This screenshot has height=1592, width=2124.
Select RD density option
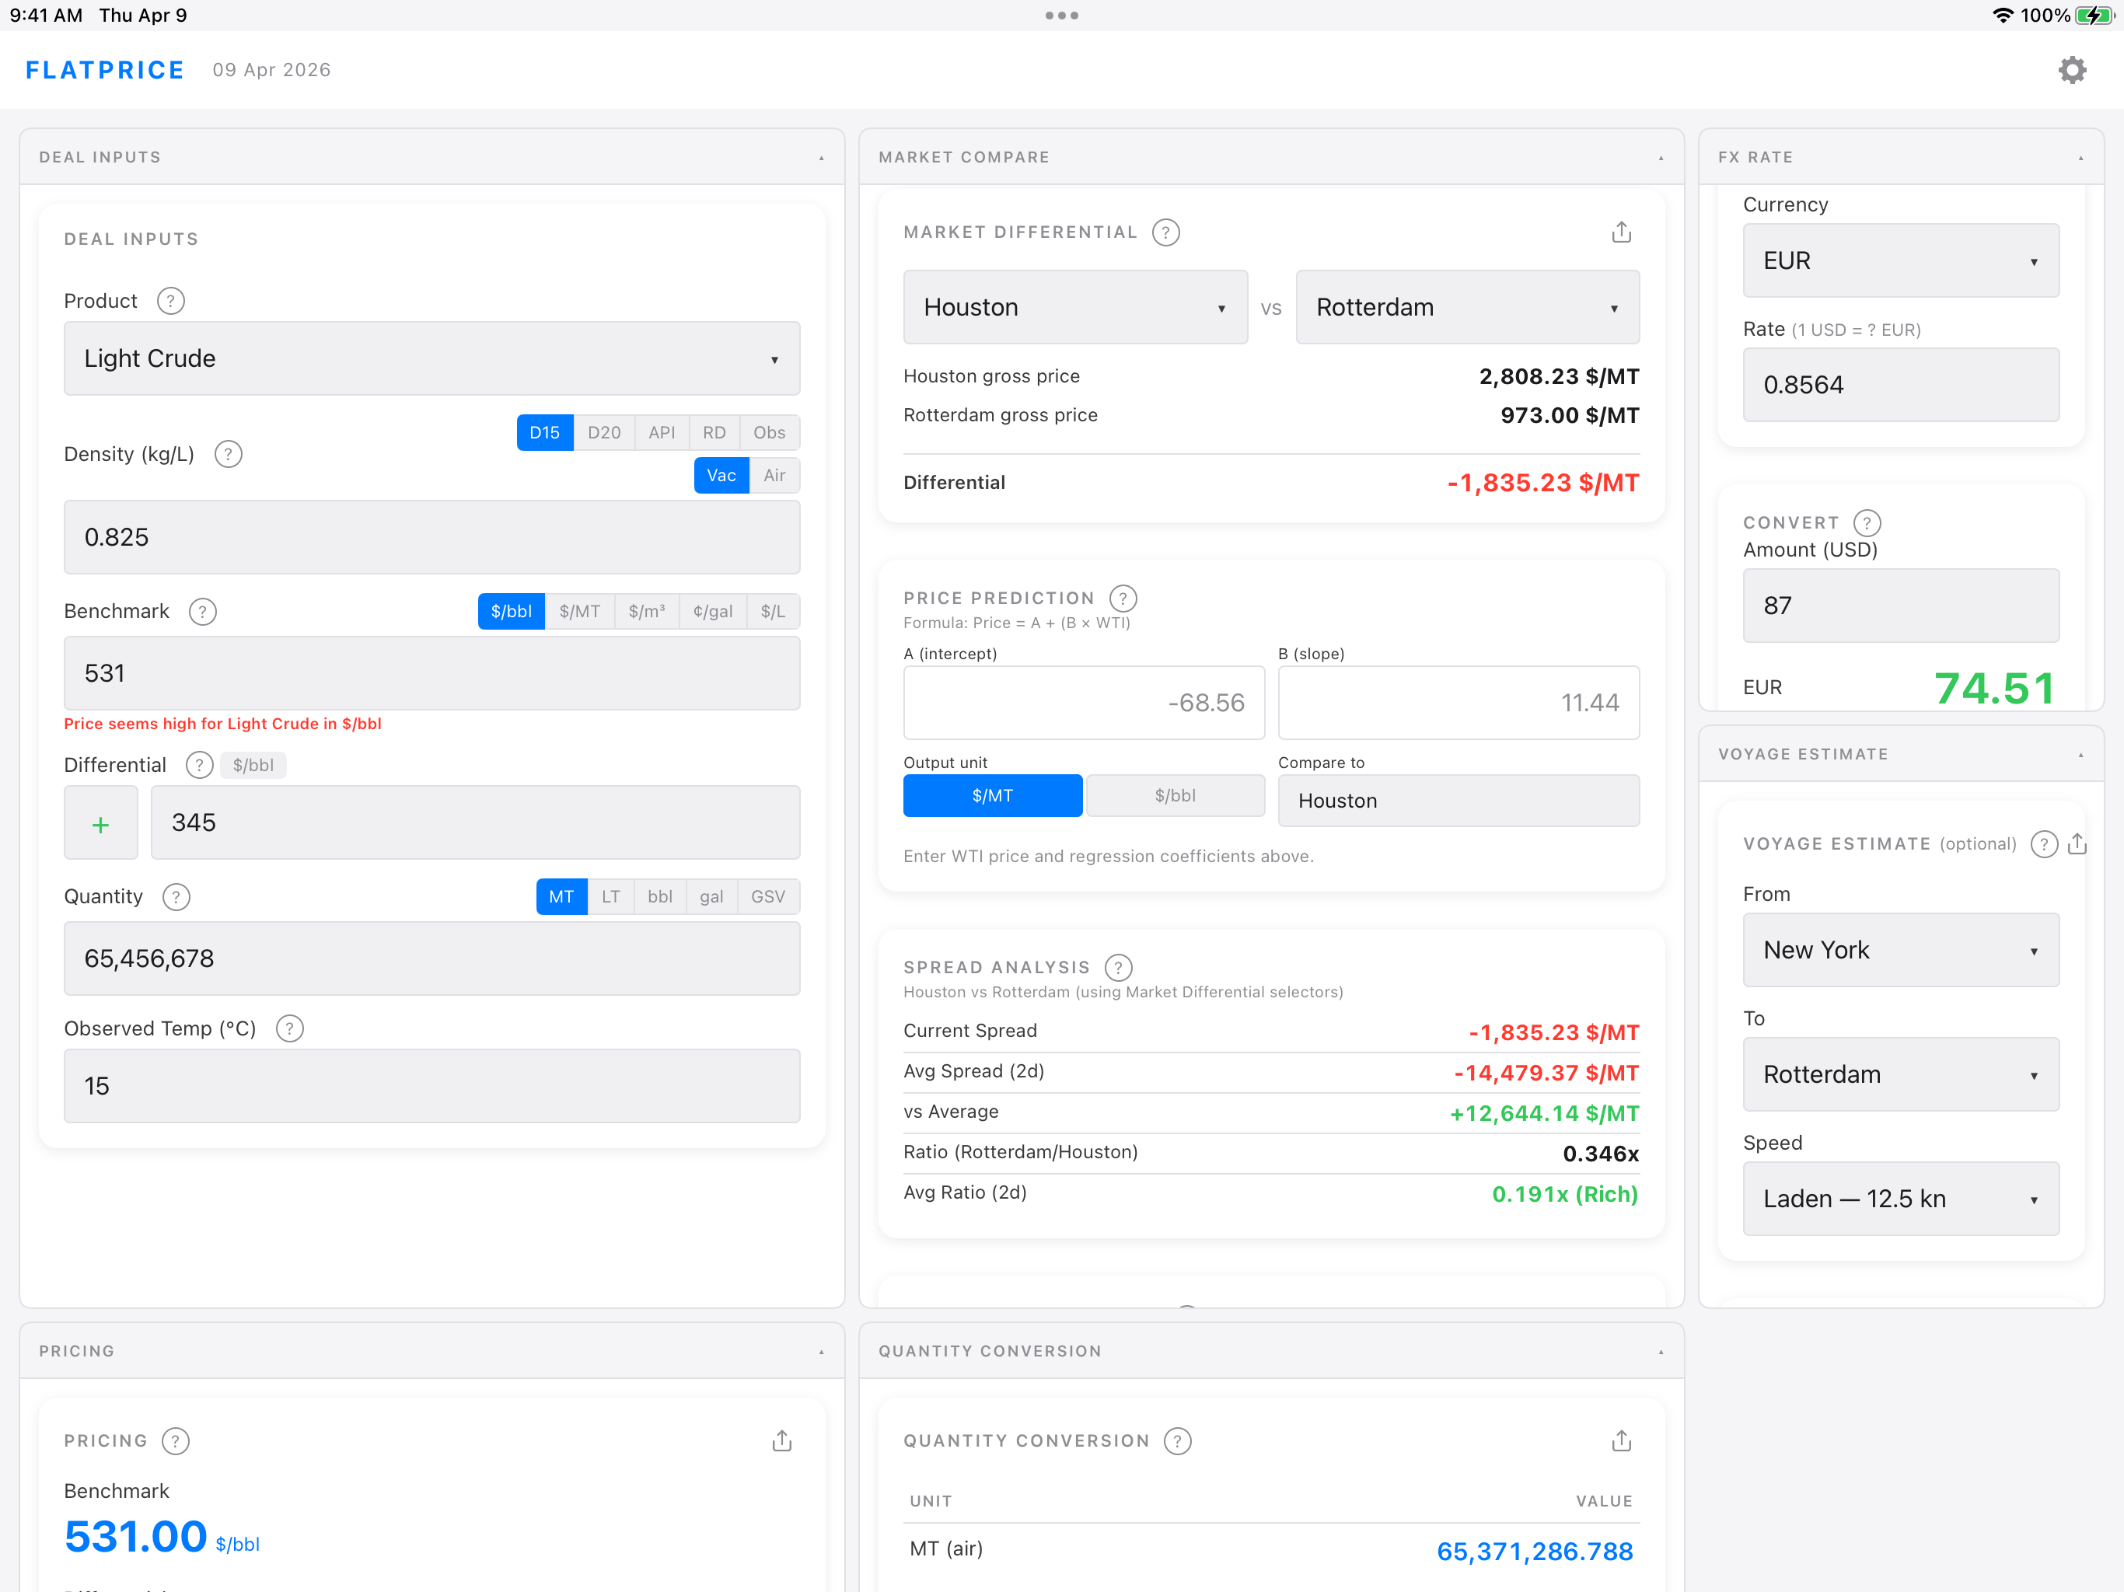click(714, 432)
